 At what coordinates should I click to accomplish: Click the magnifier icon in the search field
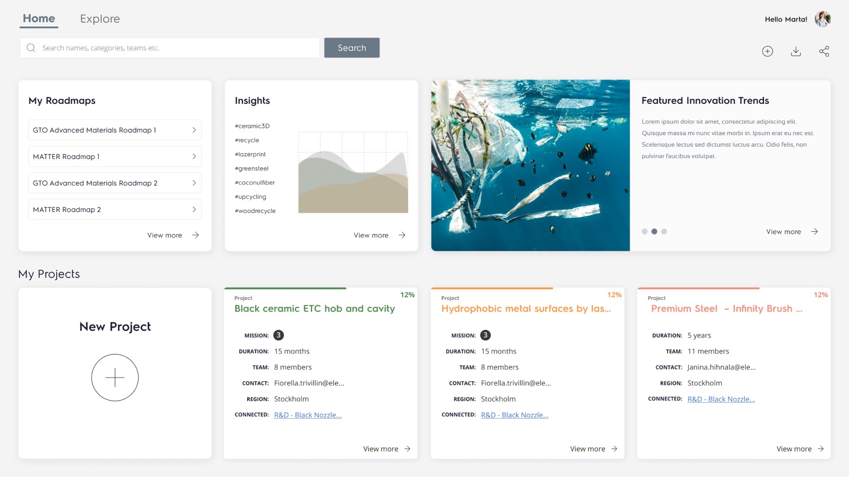pos(31,48)
